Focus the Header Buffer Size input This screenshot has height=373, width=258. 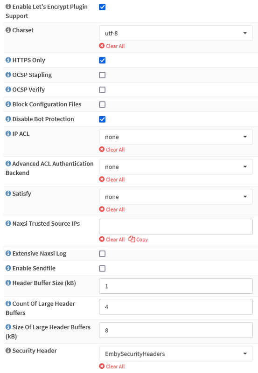[x=176, y=286]
